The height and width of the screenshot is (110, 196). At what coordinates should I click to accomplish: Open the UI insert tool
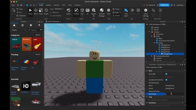(88, 12)
